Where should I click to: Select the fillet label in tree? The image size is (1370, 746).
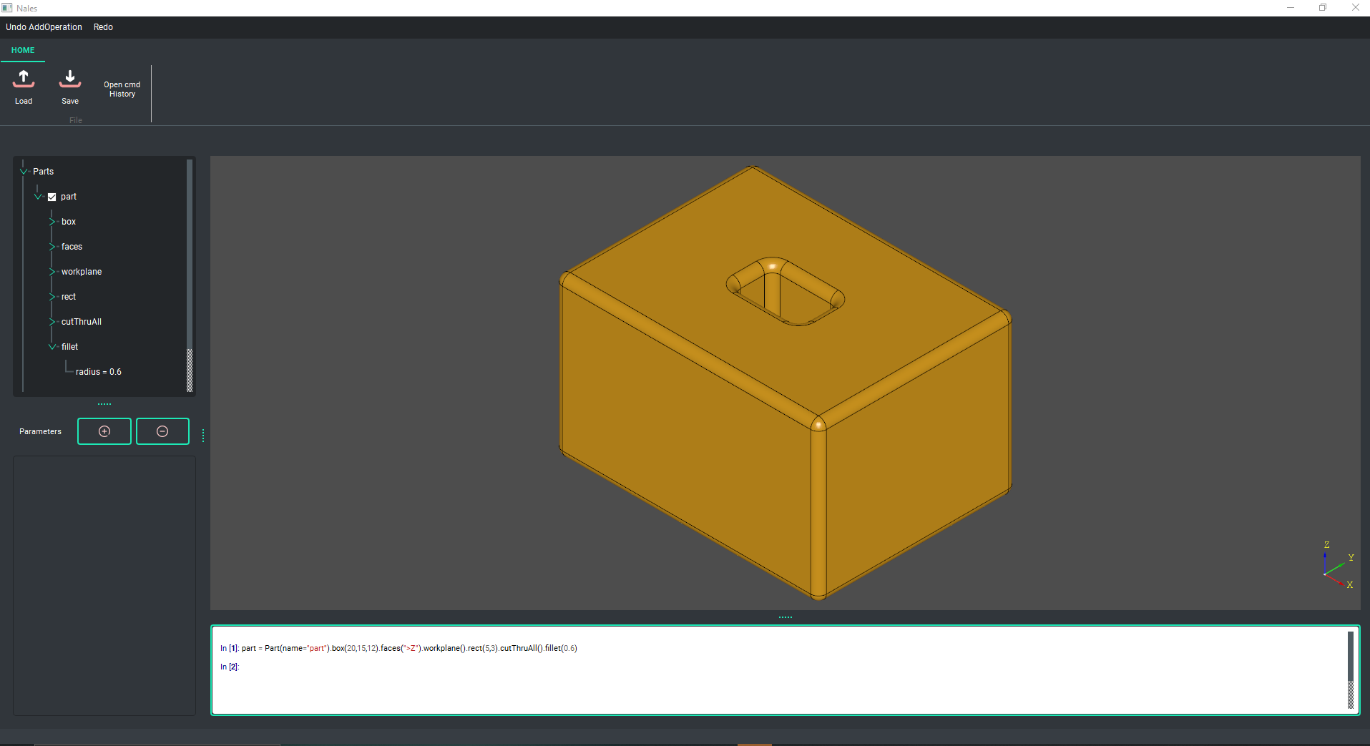[69, 347]
